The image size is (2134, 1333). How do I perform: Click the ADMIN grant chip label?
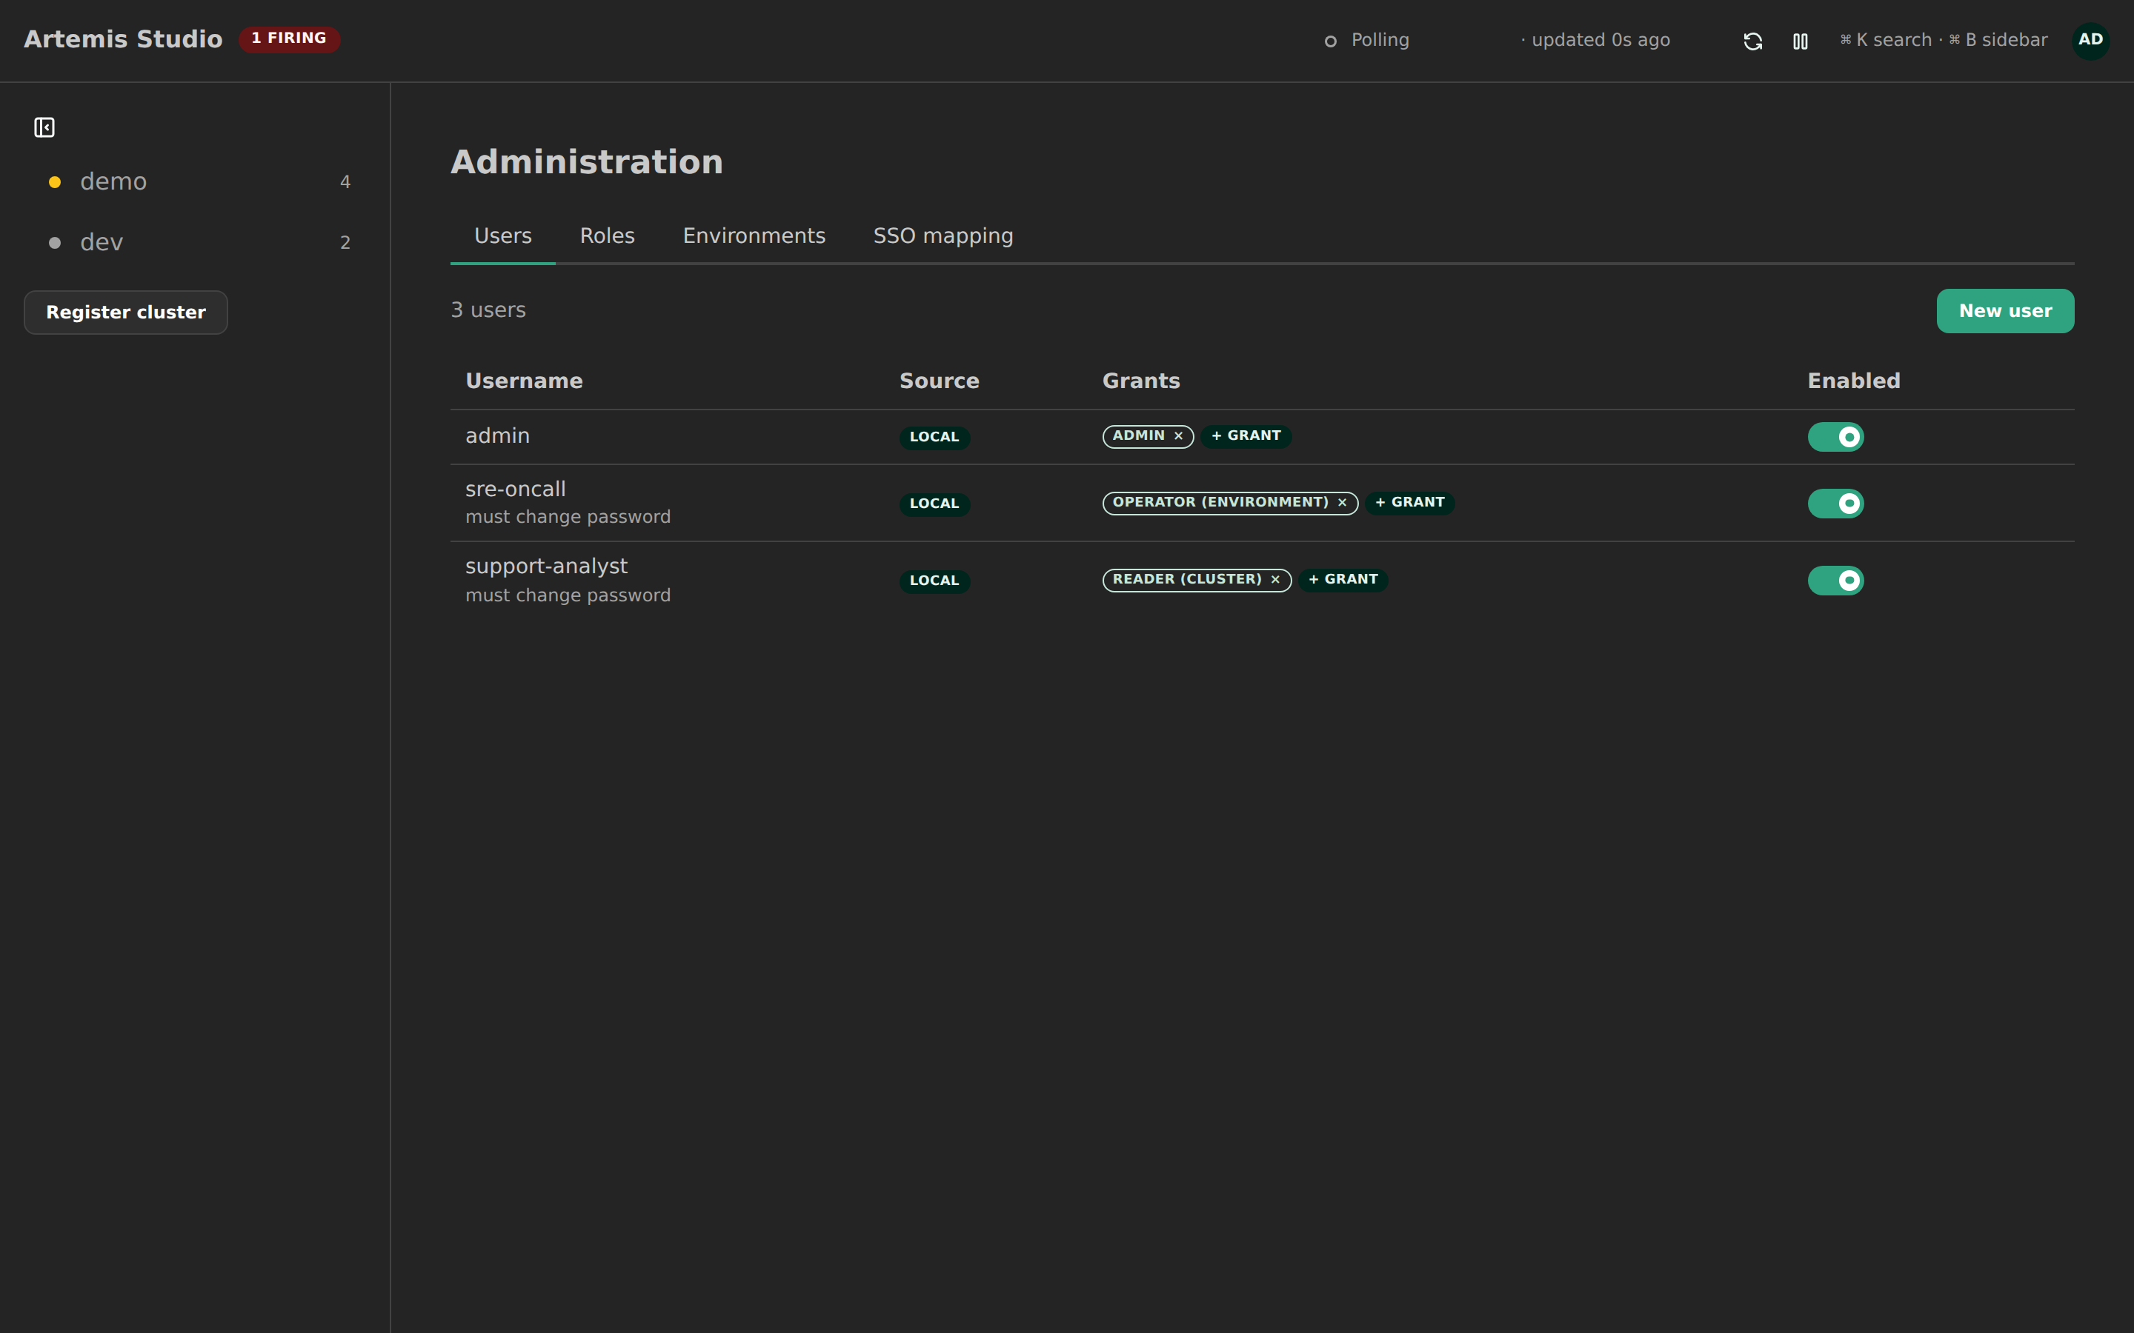tap(1138, 435)
